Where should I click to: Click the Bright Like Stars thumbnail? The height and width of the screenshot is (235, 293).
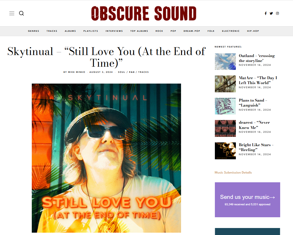225,151
